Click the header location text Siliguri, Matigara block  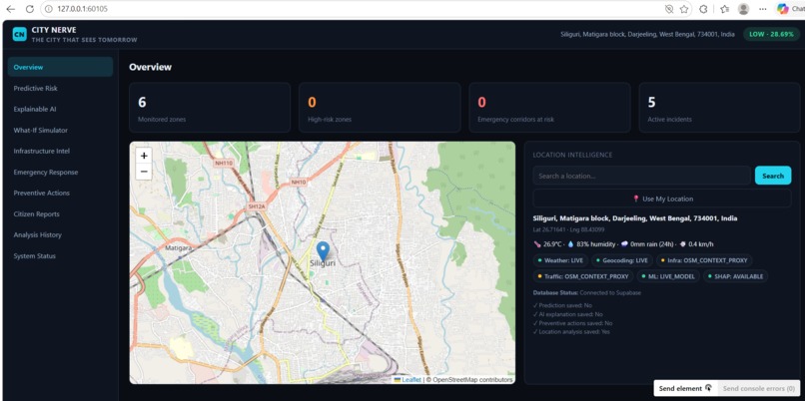647,34
